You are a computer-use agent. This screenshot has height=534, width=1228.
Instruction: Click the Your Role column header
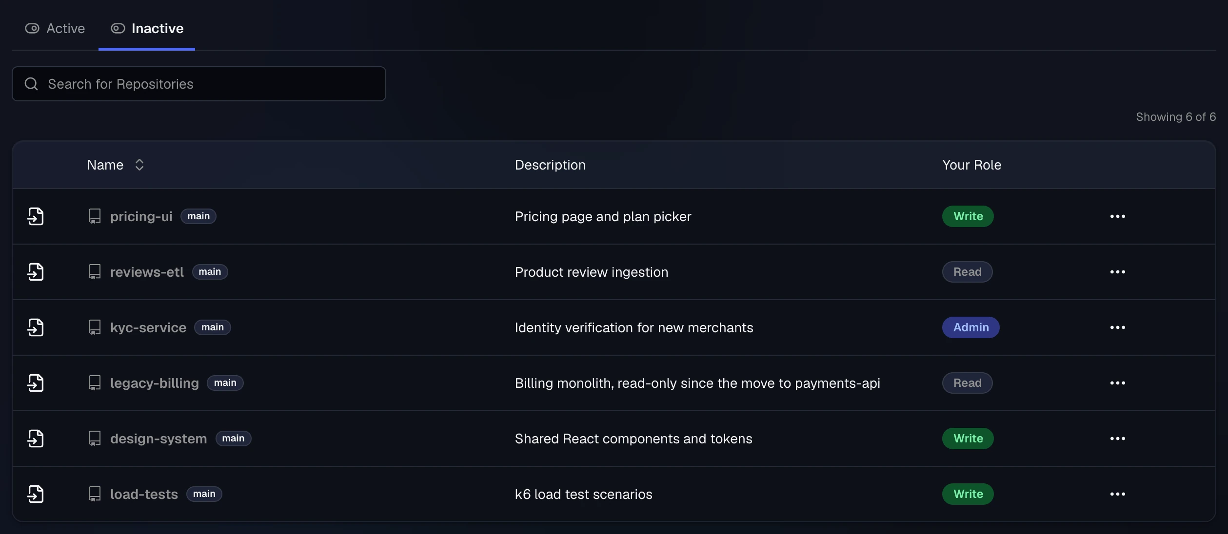point(971,165)
